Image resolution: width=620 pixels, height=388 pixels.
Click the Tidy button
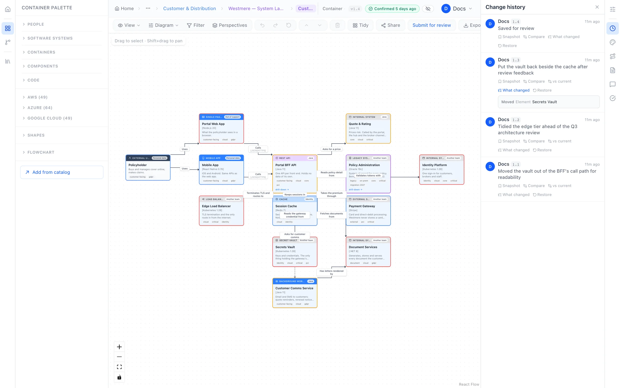(360, 25)
